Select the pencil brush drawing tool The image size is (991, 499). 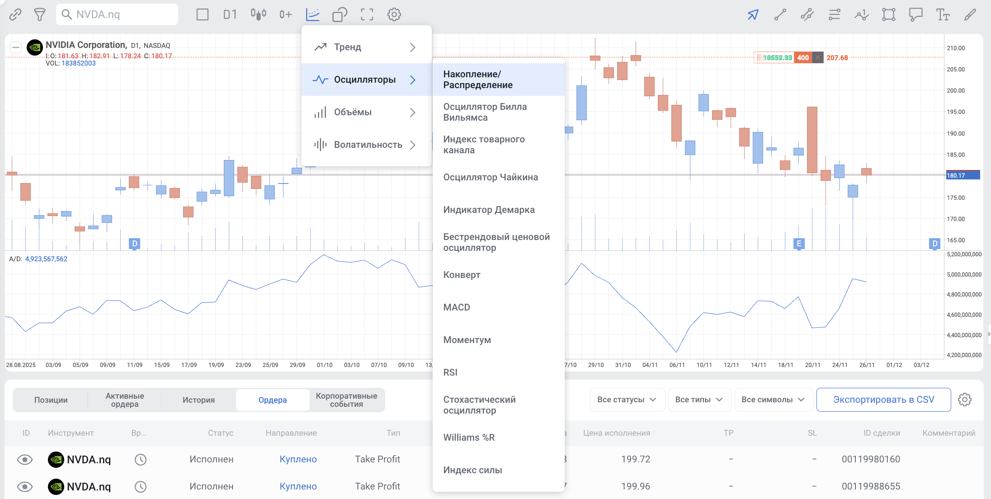point(970,14)
